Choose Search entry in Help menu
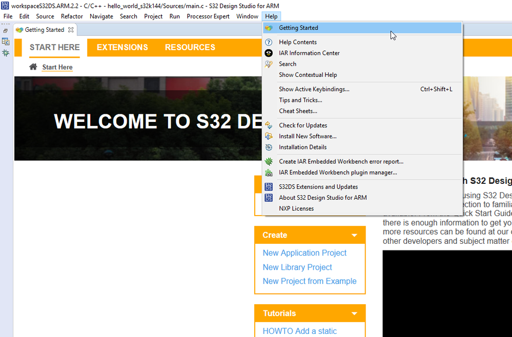512x337 pixels. [x=362, y=64]
